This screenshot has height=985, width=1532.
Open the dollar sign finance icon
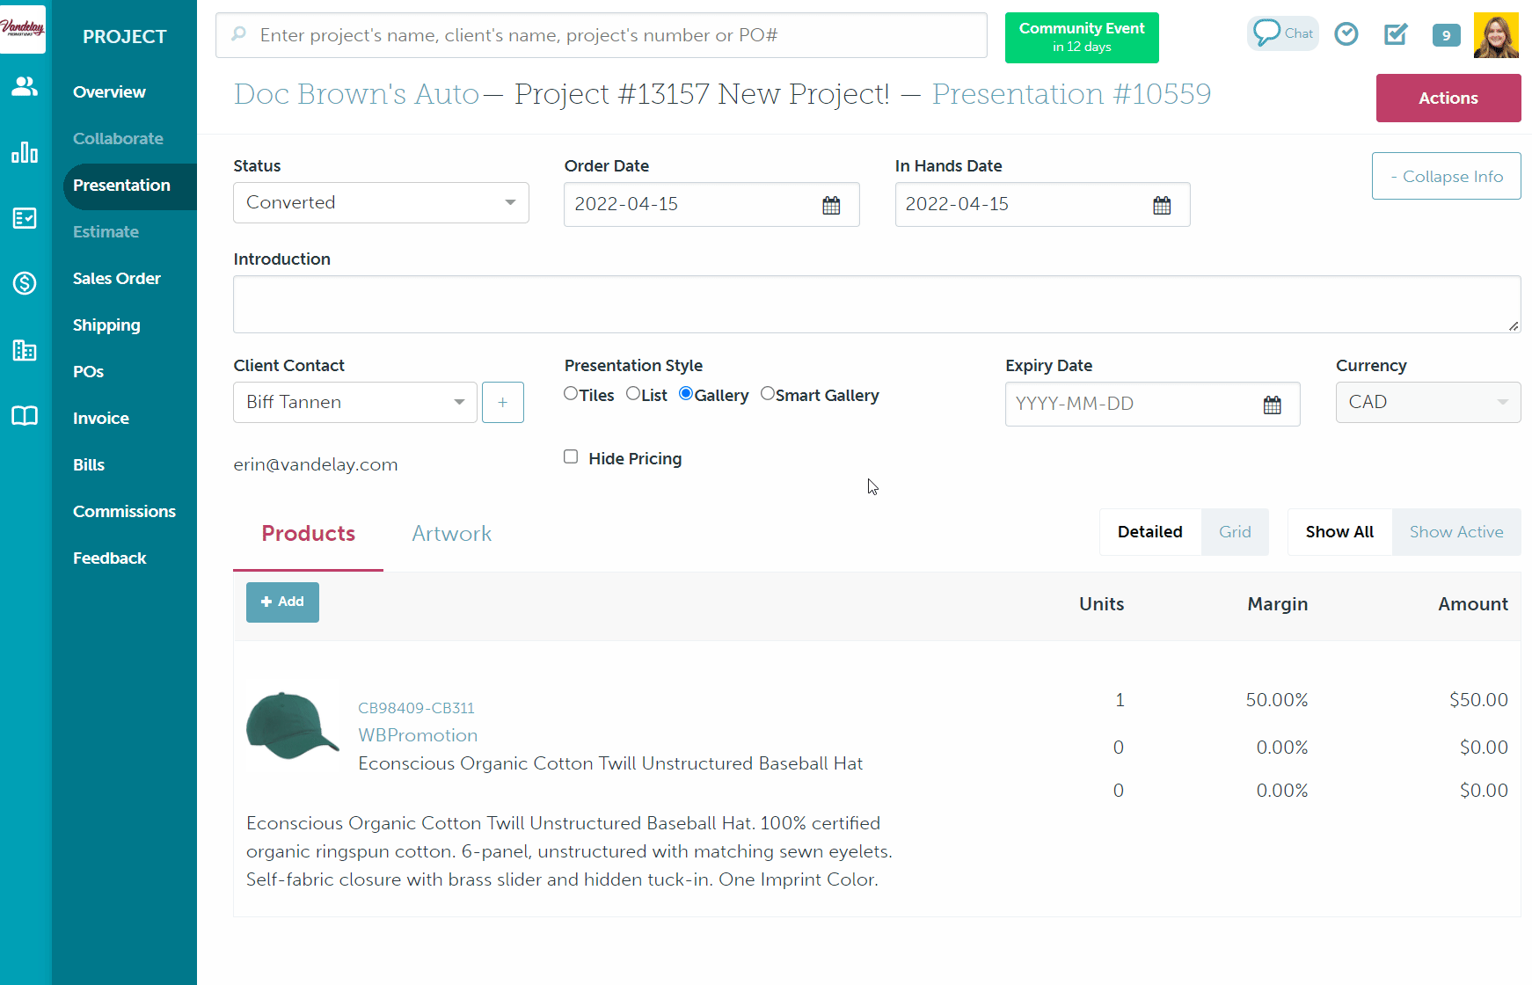pos(24,284)
